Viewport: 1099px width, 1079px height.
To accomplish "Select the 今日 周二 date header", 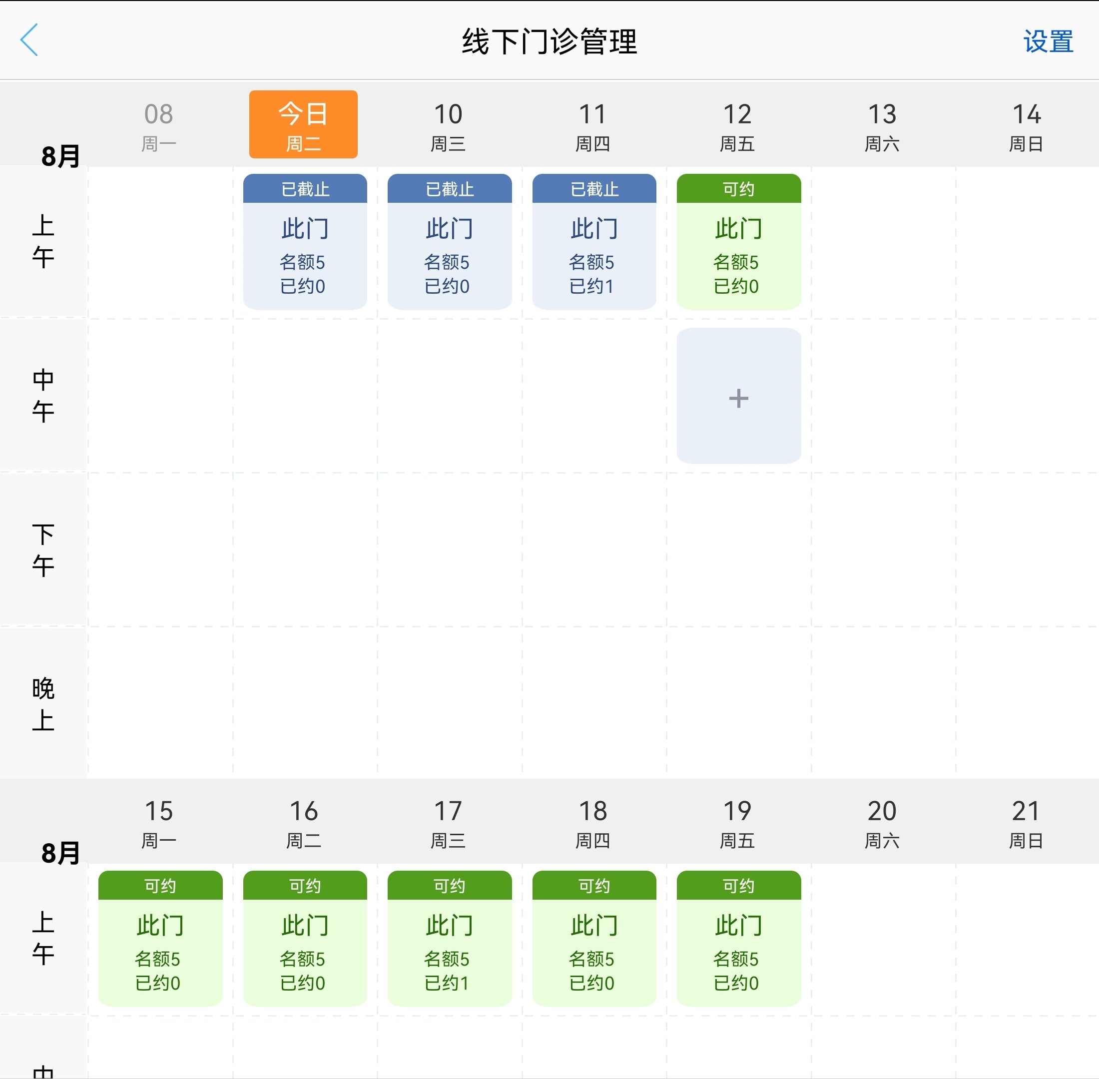I will pyautogui.click(x=303, y=124).
